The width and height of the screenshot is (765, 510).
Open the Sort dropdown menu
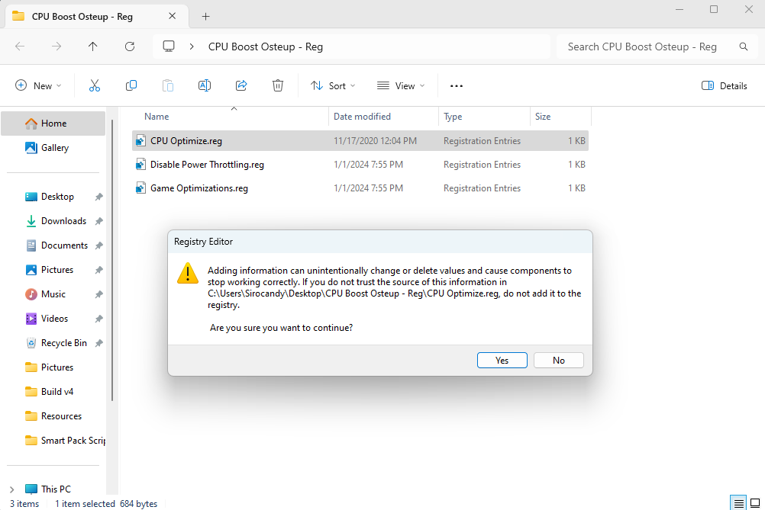pos(333,86)
